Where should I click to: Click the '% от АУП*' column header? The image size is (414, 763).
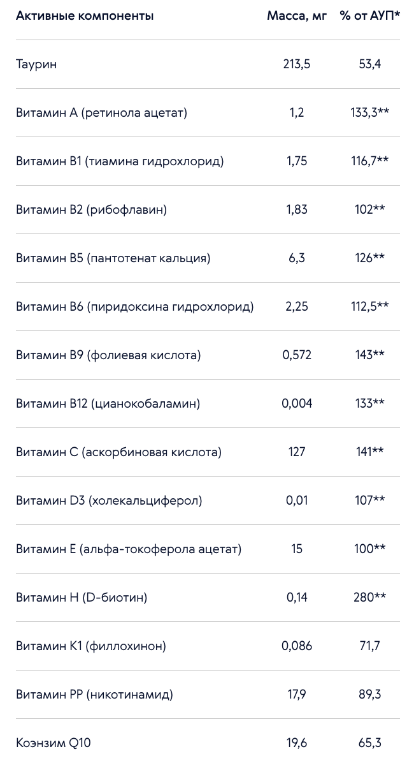pos(370,16)
